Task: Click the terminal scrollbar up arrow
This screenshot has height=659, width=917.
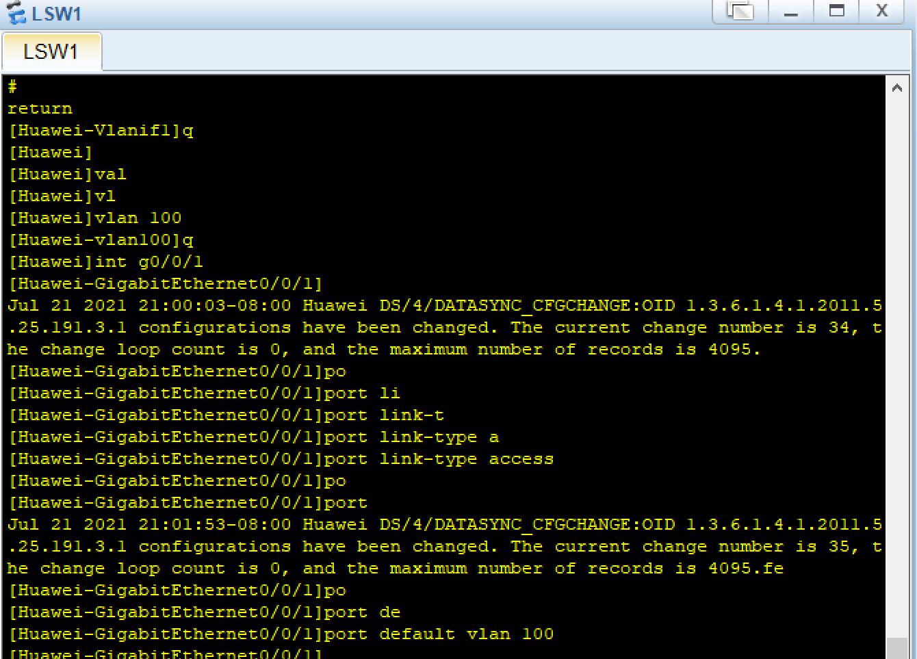Action: 896,88
